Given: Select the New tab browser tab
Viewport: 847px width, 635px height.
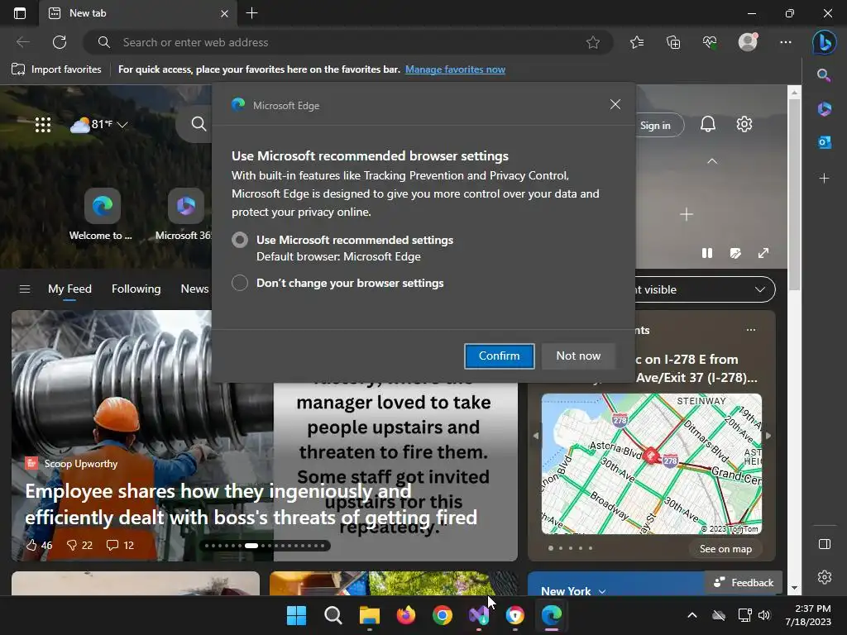Looking at the screenshot, I should (138, 13).
